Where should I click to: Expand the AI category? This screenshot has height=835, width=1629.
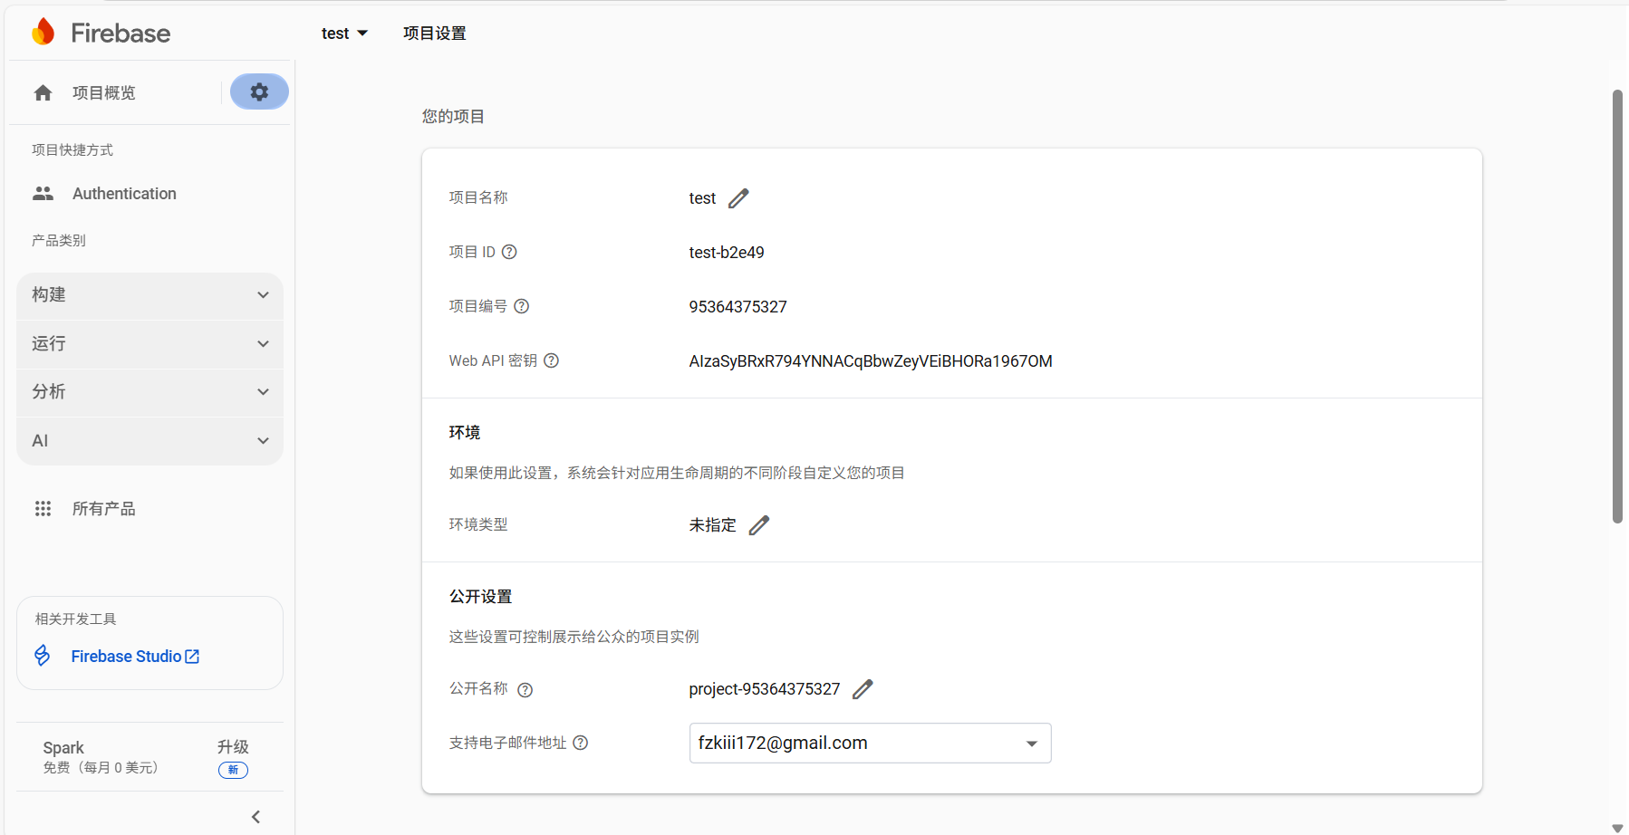point(149,441)
